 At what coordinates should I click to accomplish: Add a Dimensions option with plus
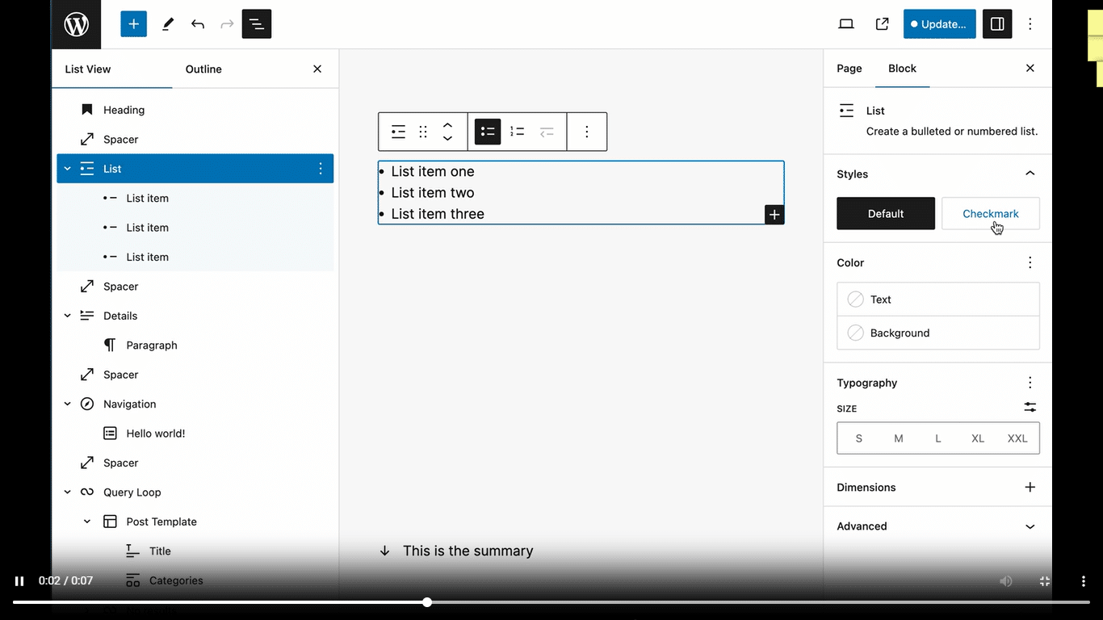(x=1030, y=488)
